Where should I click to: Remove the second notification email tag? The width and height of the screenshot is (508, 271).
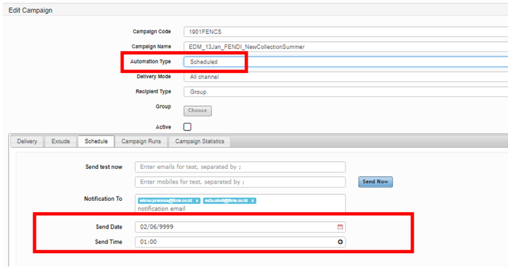tap(253, 200)
